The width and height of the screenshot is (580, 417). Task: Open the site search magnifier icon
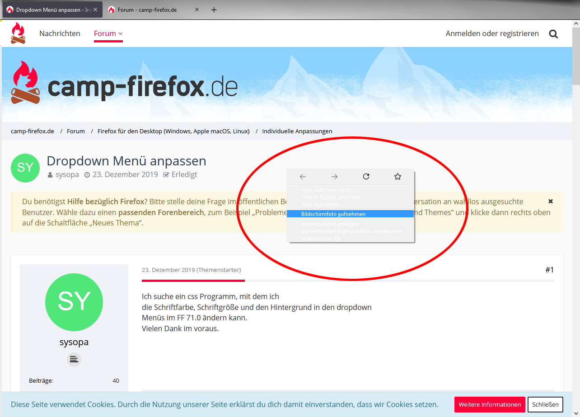click(553, 34)
